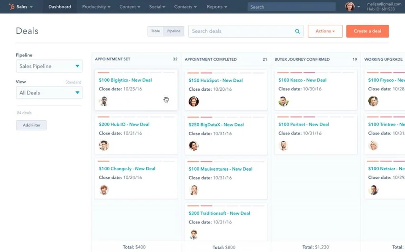The height and width of the screenshot is (252, 405).
Task: Click stage progress bar on Biglytics card
Action: click(x=136, y=73)
